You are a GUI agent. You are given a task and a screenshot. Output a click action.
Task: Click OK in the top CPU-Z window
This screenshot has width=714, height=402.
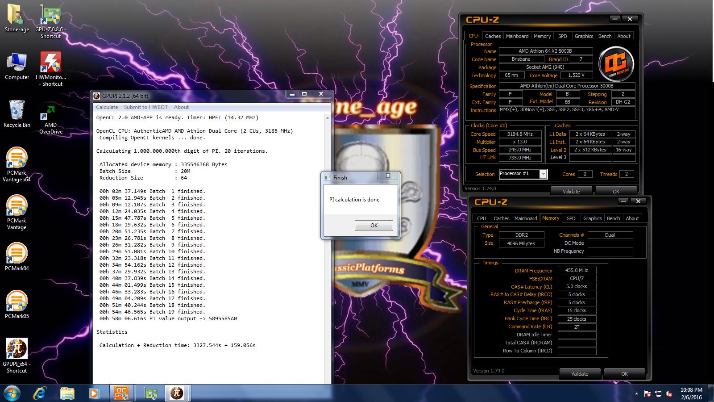tap(616, 192)
